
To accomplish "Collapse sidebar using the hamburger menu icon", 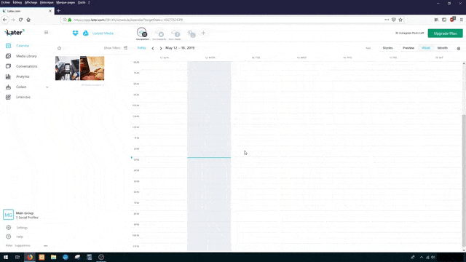I will tap(46, 32).
